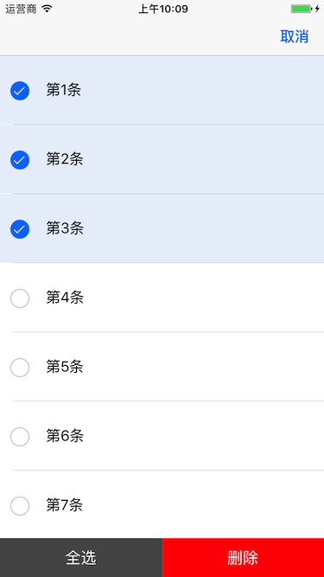The image size is (324, 577).
Task: Check the circle beside 第5条
Action: tap(20, 368)
